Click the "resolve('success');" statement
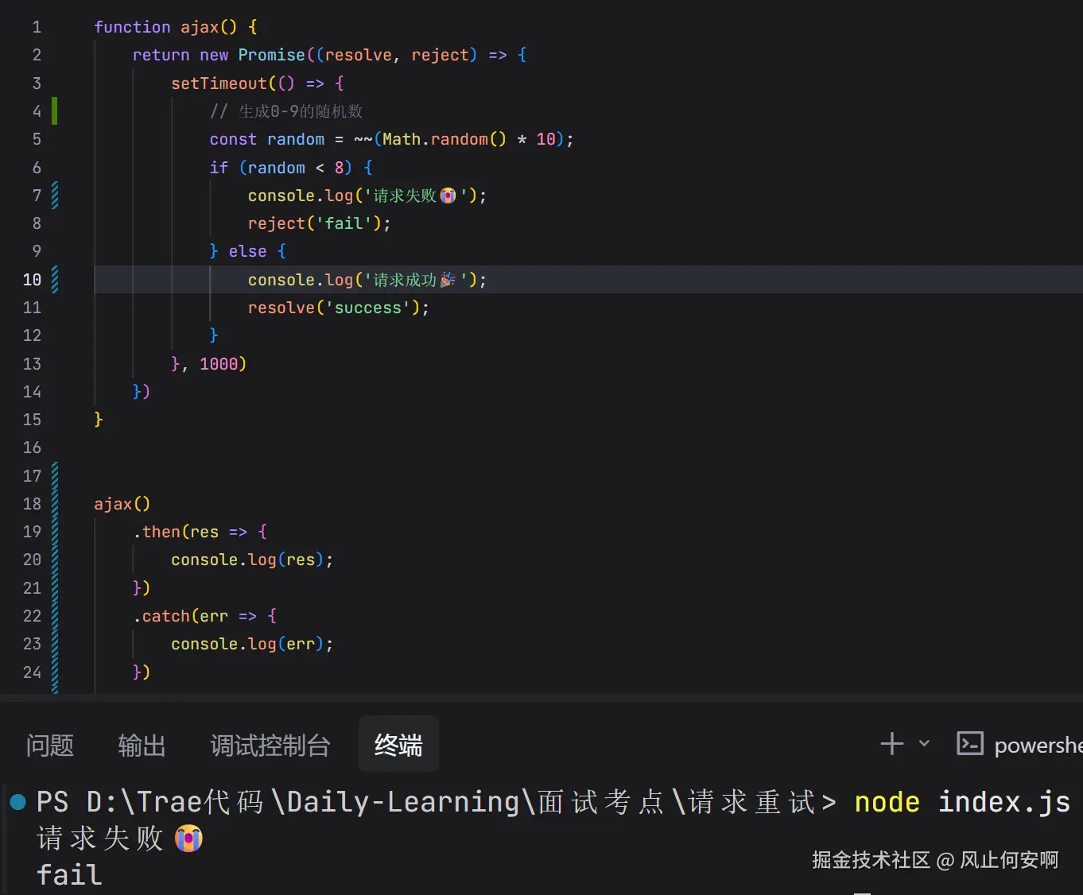 [x=339, y=308]
